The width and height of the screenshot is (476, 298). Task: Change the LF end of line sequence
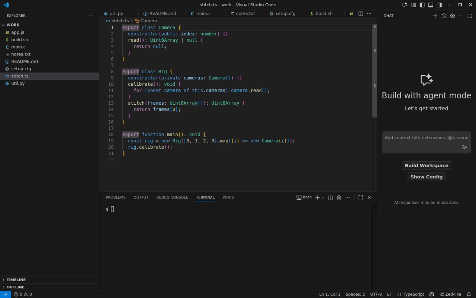point(389,294)
